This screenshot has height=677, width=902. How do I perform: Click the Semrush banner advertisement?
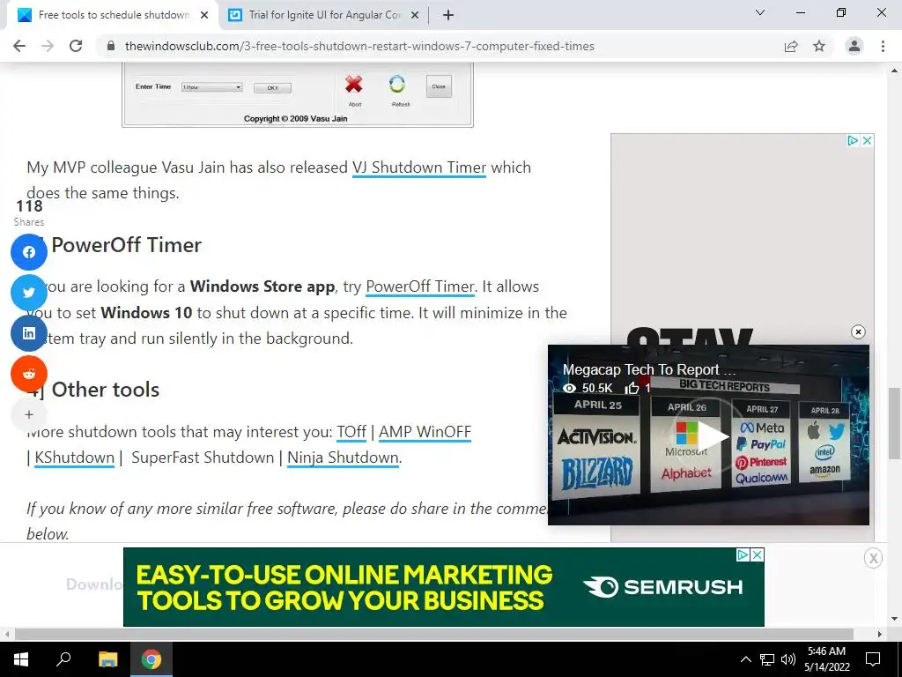point(444,586)
